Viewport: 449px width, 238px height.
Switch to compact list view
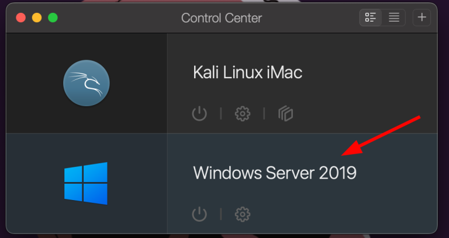(393, 17)
